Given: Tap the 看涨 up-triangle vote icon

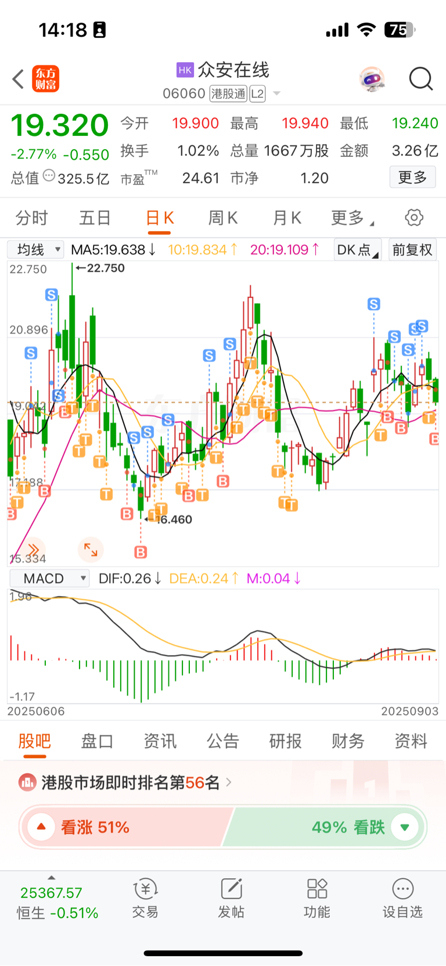Looking at the screenshot, I should click(x=41, y=827).
